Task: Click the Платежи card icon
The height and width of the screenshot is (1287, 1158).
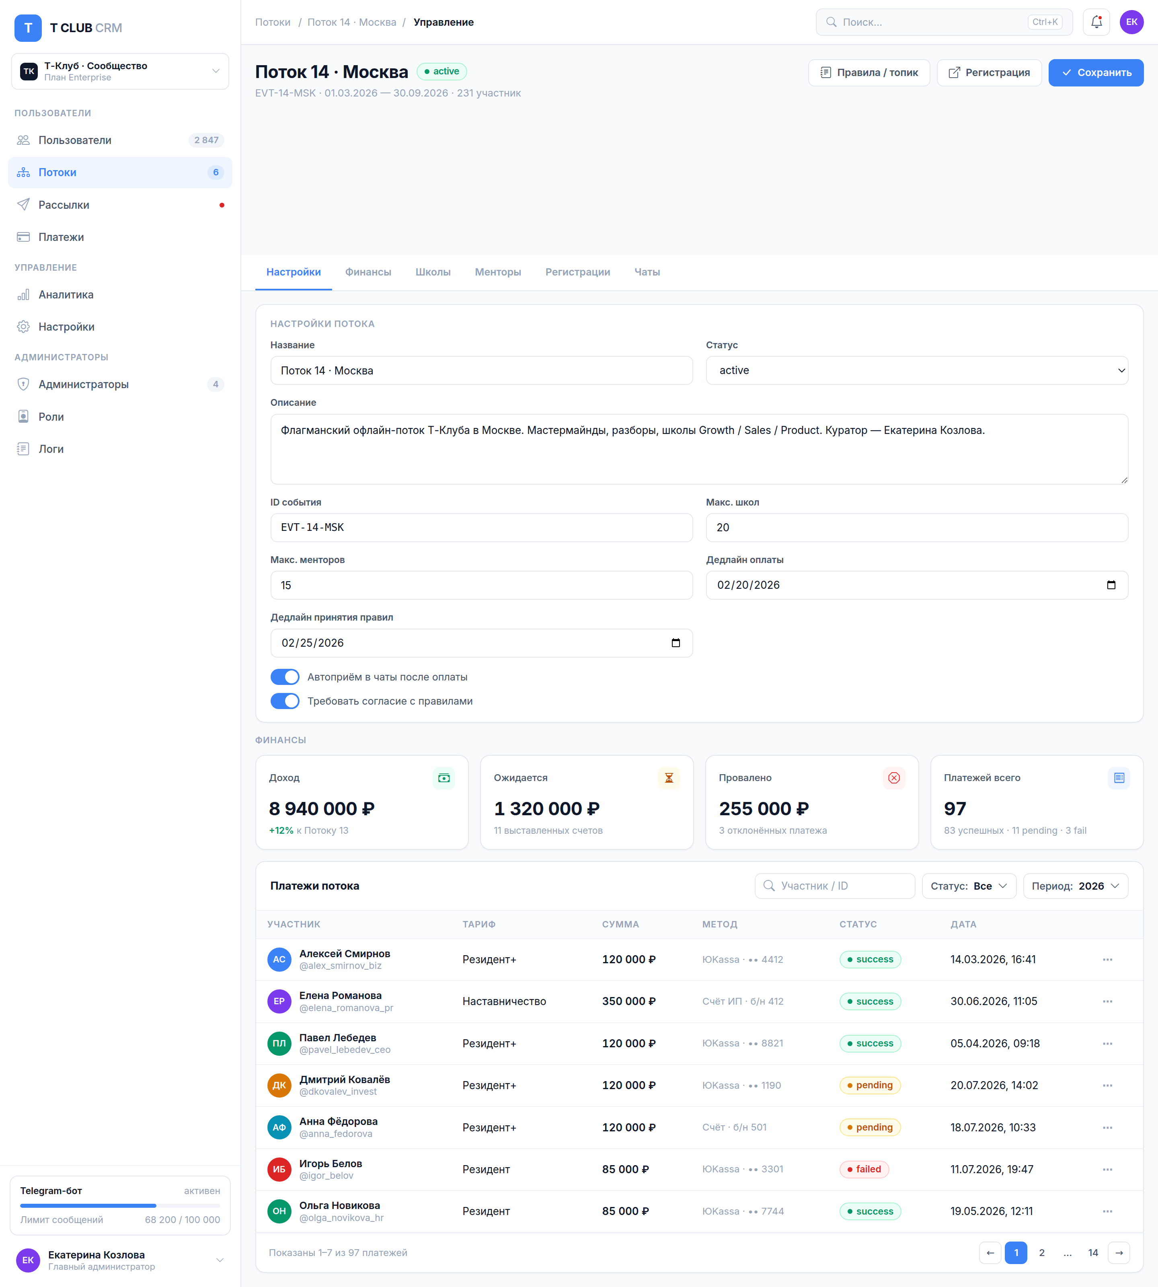Action: click(24, 237)
